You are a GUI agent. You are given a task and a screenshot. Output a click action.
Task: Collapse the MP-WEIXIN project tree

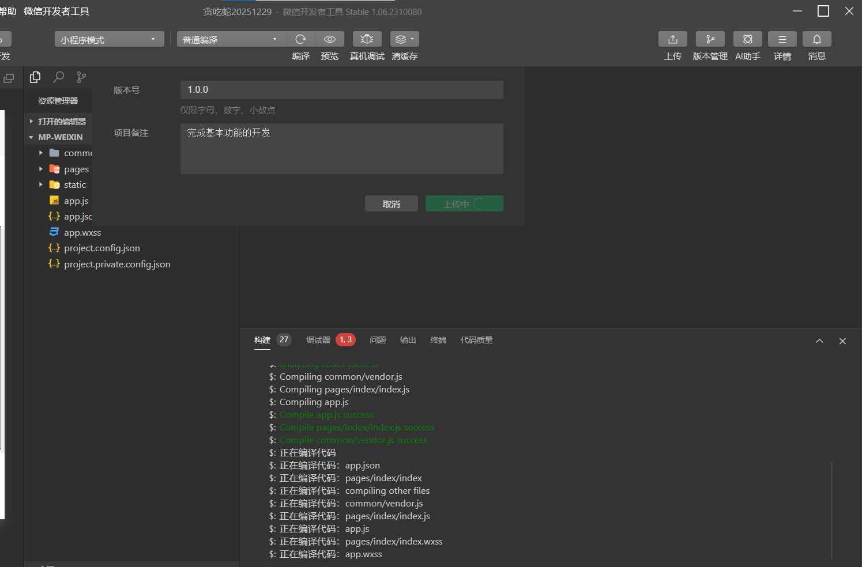[x=31, y=137]
